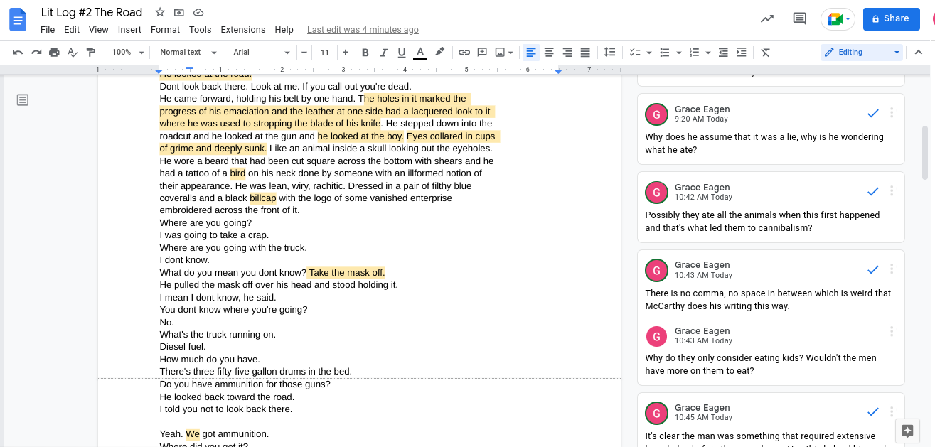Image resolution: width=935 pixels, height=447 pixels.
Task: Click the font size input field
Action: point(325,53)
